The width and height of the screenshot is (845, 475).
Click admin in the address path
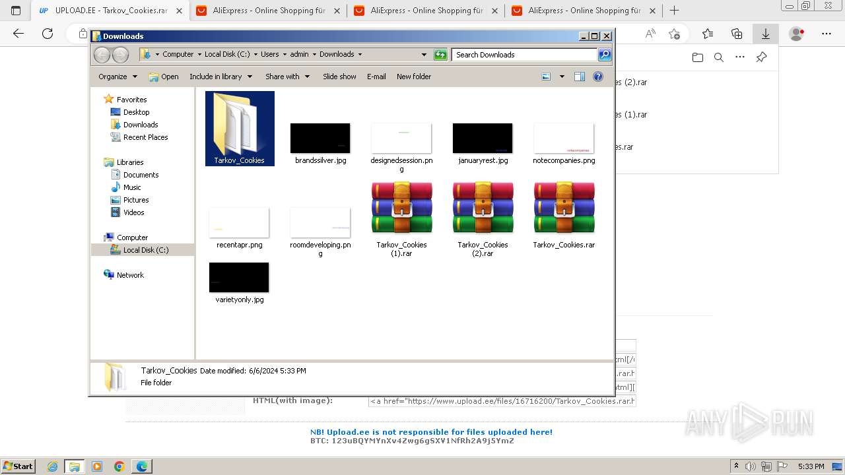pyautogui.click(x=299, y=55)
